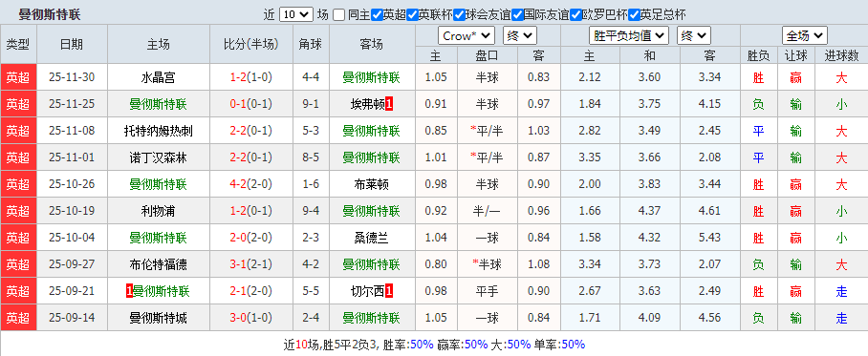Open the recent matches count dropdown
Image resolution: width=868 pixels, height=356 pixels.
click(296, 15)
